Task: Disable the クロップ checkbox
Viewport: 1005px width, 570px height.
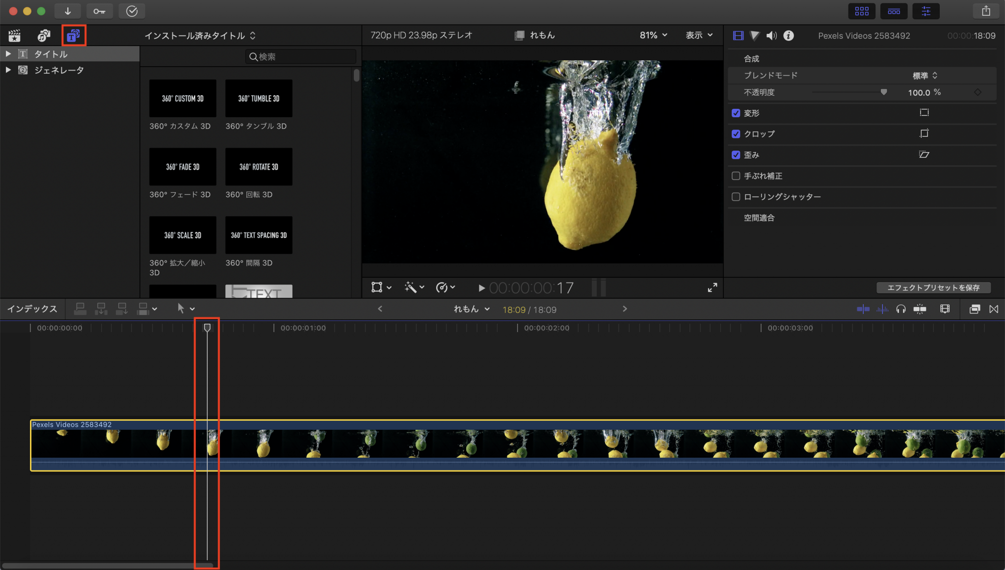Action: pos(737,133)
